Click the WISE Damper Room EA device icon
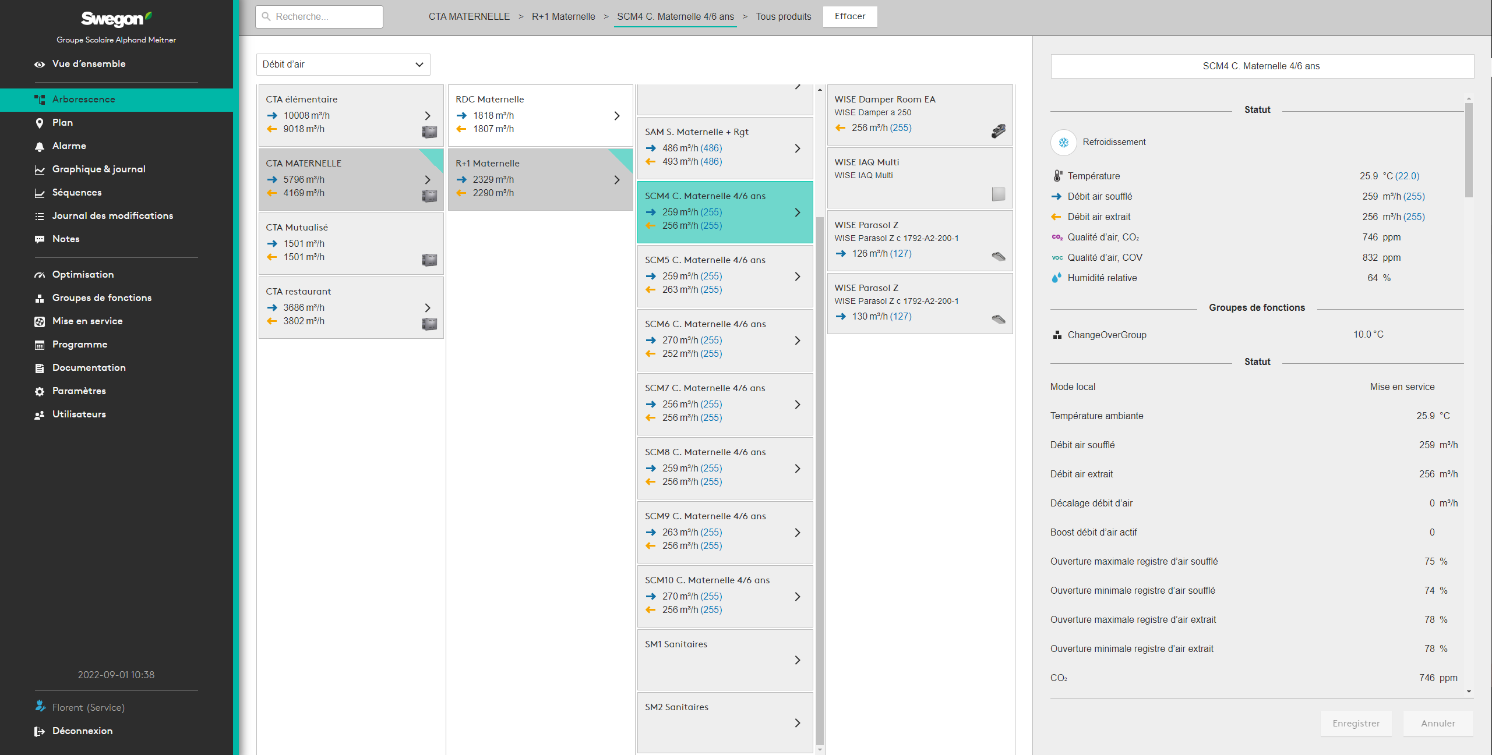Viewport: 1492px width, 755px height. (998, 132)
